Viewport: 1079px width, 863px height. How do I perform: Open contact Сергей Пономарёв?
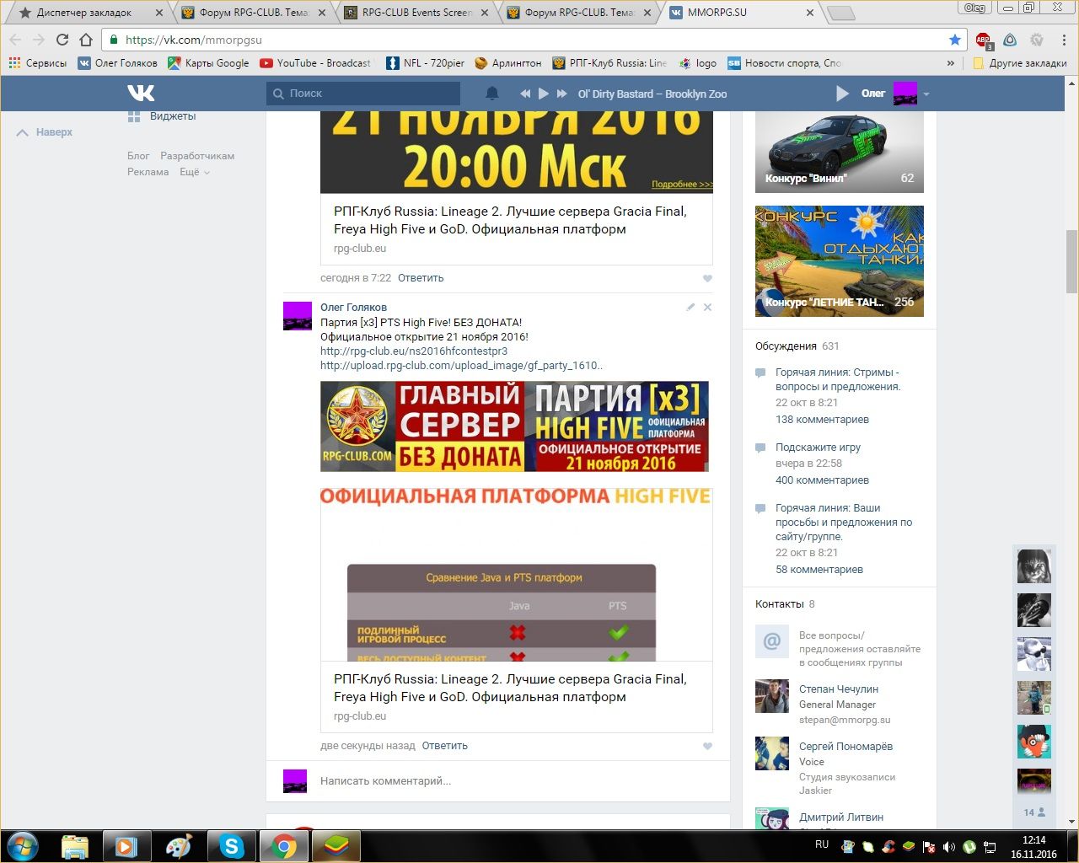(845, 747)
